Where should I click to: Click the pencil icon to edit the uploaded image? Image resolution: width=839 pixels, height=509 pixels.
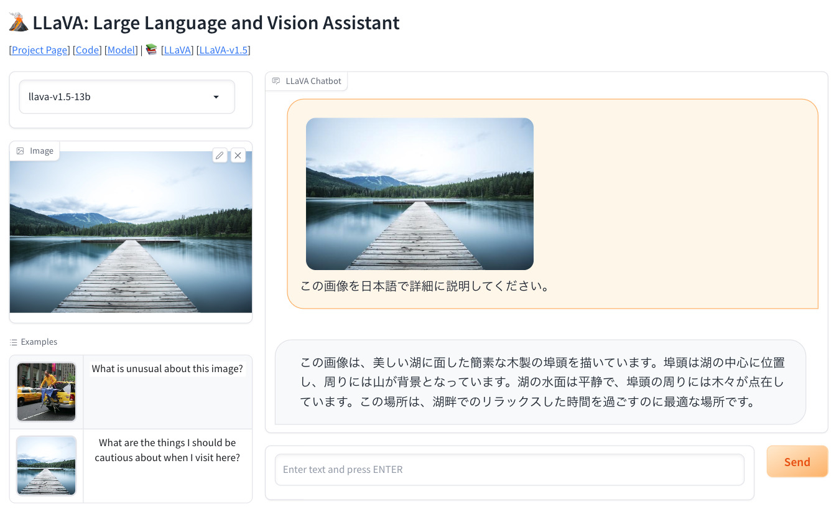pyautogui.click(x=220, y=155)
